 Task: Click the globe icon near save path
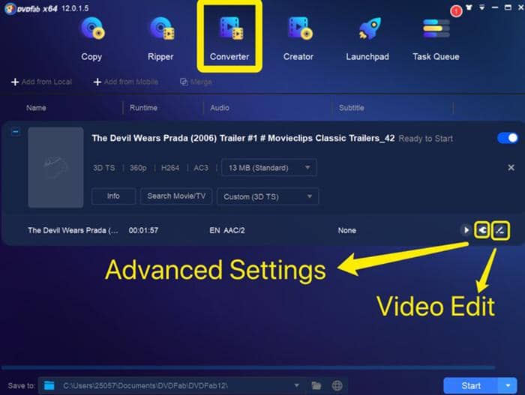(x=337, y=385)
